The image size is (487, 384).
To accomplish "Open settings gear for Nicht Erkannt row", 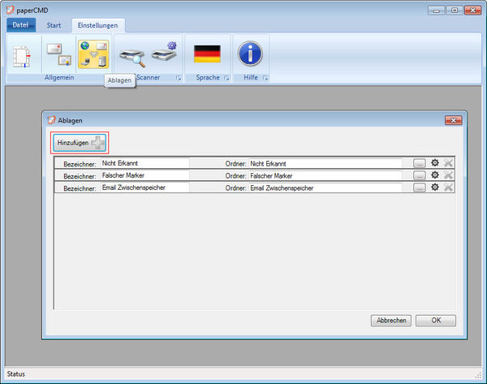I will tap(435, 162).
